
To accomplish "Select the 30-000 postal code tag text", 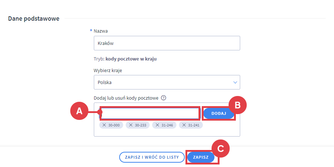I will [114, 125].
